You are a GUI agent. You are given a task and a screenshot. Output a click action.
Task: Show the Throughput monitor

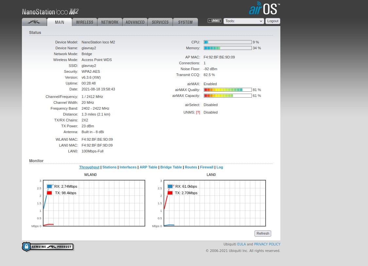89,167
